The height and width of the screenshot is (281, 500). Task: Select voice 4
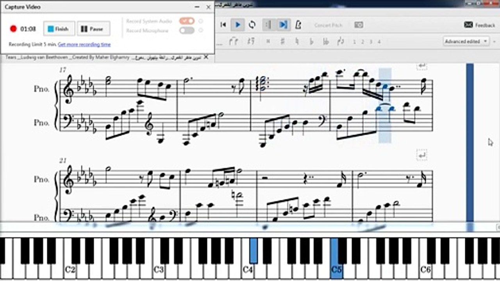click(379, 42)
